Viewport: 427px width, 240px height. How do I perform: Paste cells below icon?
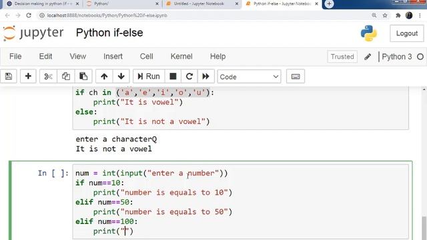click(83, 77)
